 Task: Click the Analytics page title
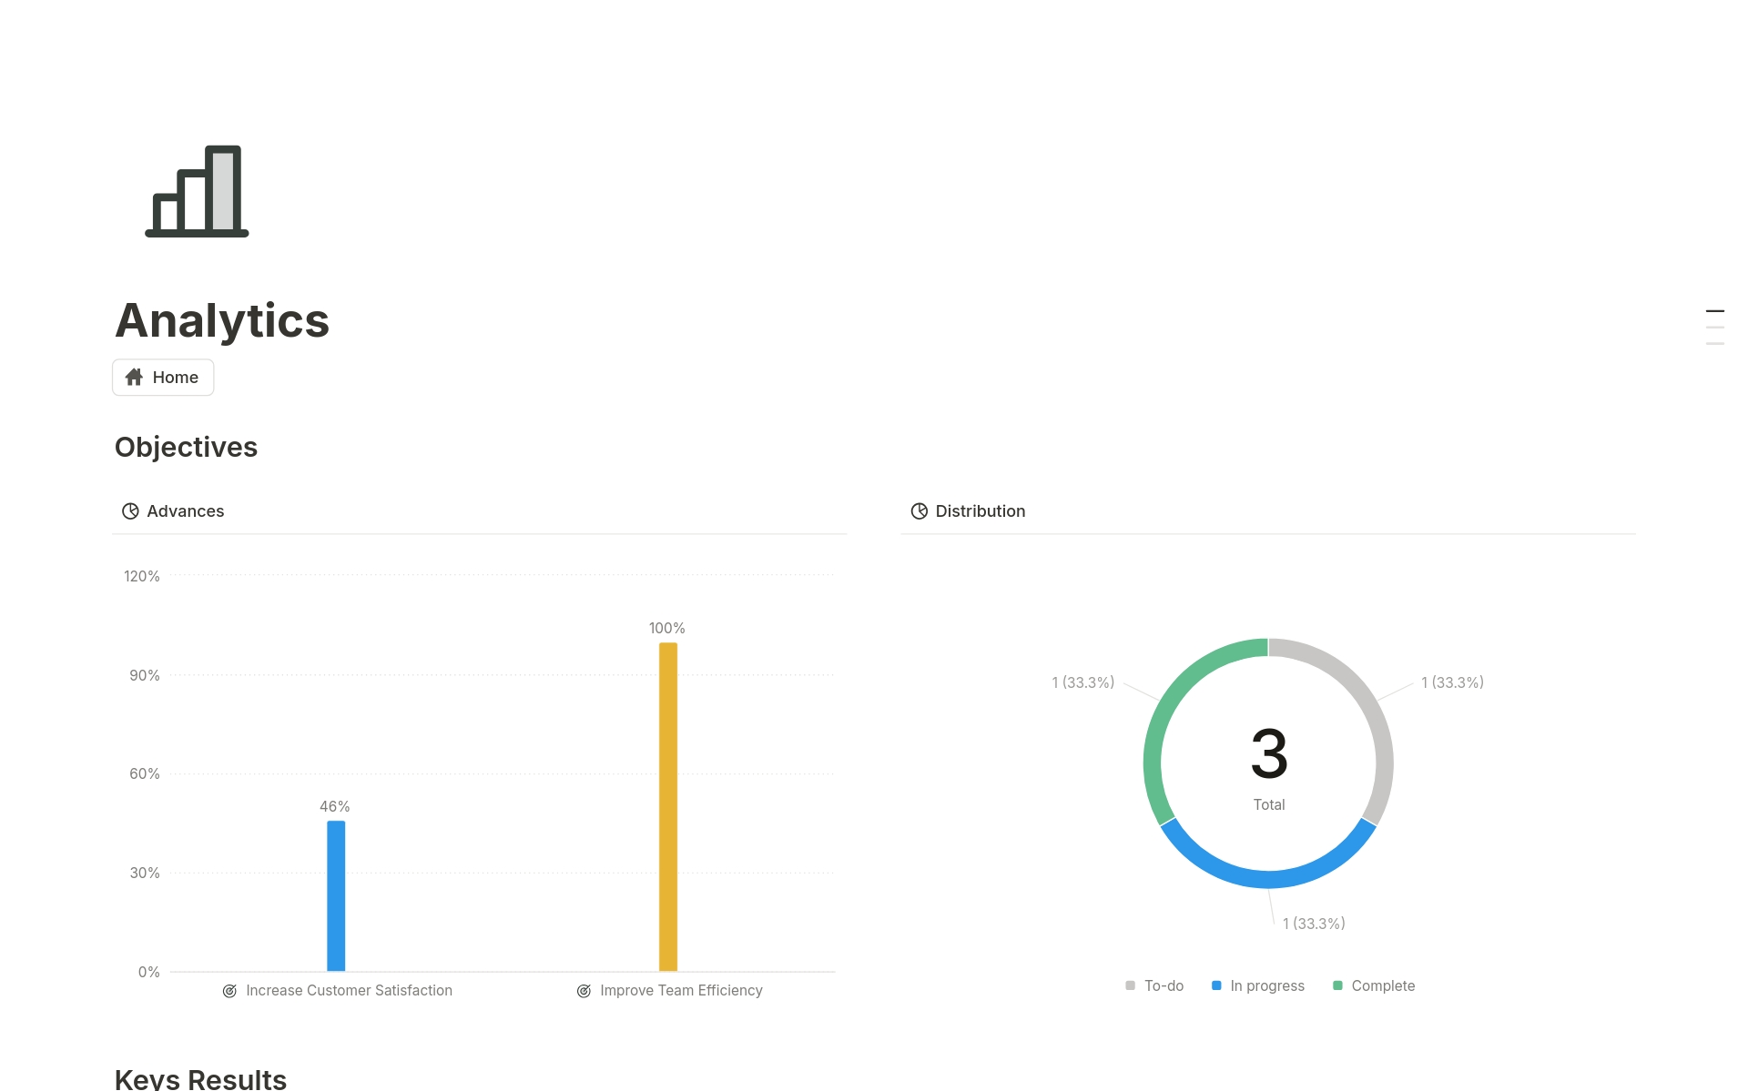(222, 321)
